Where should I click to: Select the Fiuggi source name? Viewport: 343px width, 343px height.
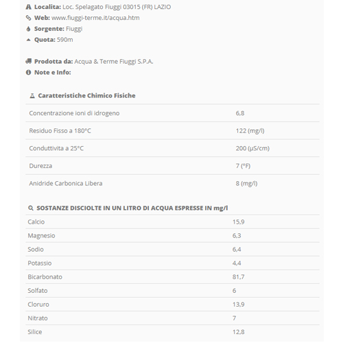click(x=74, y=29)
